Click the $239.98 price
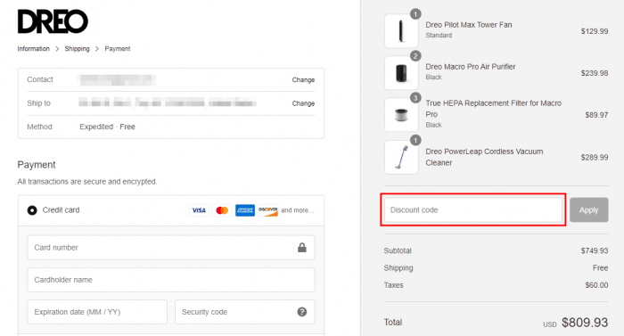 coord(595,73)
